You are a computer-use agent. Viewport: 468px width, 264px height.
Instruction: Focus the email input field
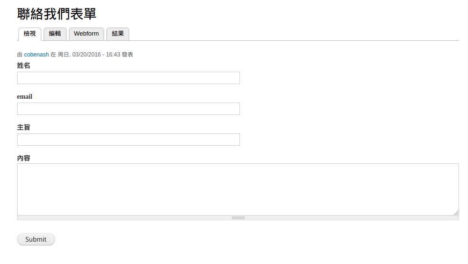point(128,109)
